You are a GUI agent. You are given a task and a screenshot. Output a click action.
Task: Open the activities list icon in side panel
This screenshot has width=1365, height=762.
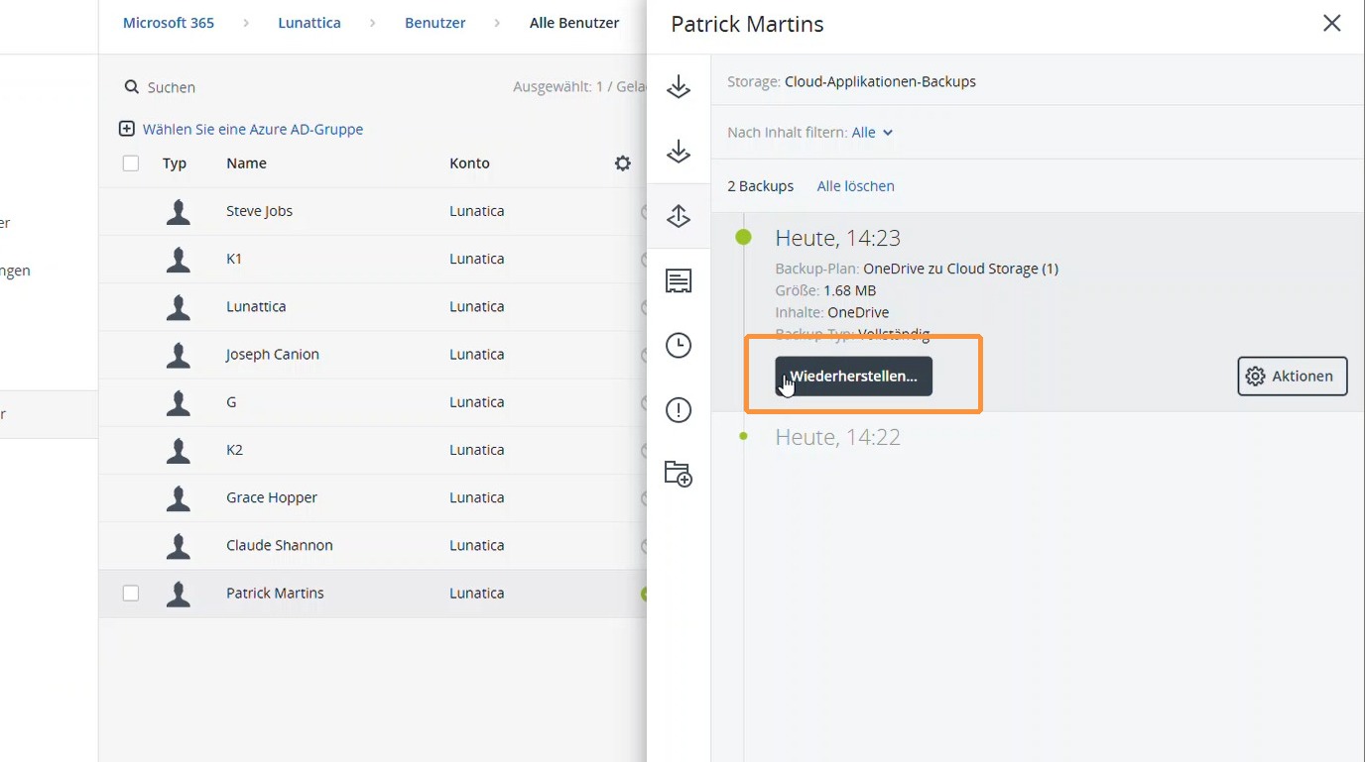coord(679,281)
